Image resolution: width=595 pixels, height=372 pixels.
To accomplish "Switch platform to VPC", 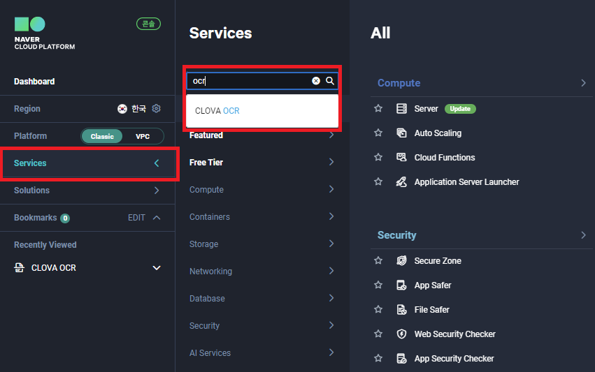I will 143,136.
